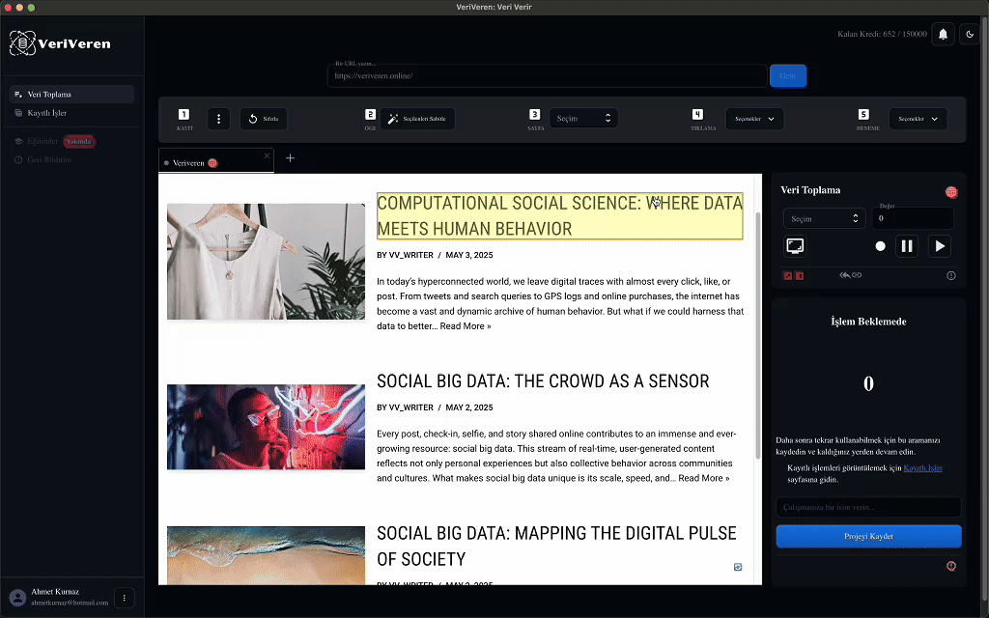The width and height of the screenshot is (989, 618).
Task: Open TIKLAMA Seçenekler dropdown
Action: 754,119
